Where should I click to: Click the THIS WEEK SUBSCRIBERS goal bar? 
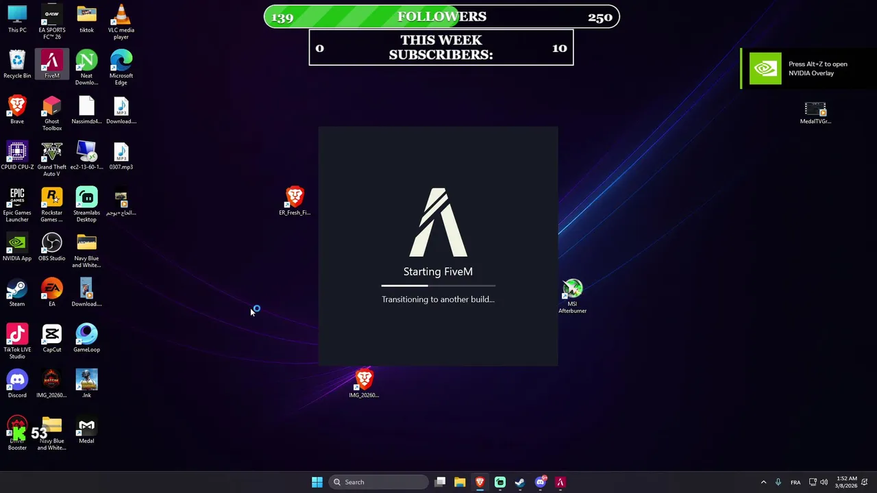[x=441, y=47]
